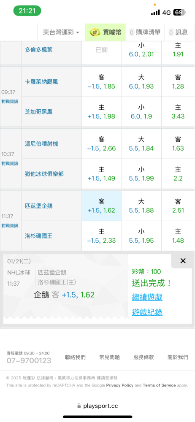Image resolution: width=195 pixels, height=422 pixels.
Task: Open the 購牌清單 tab
Action: point(146,32)
